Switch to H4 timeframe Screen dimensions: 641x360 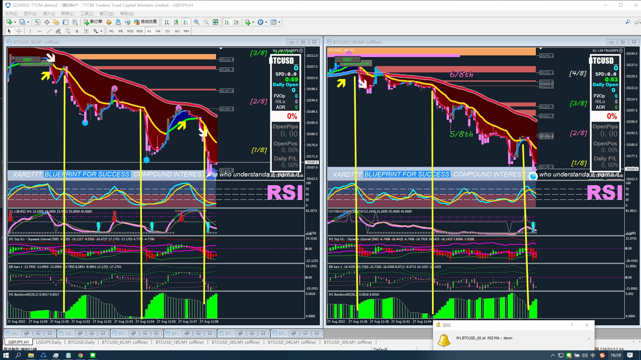tap(158, 31)
